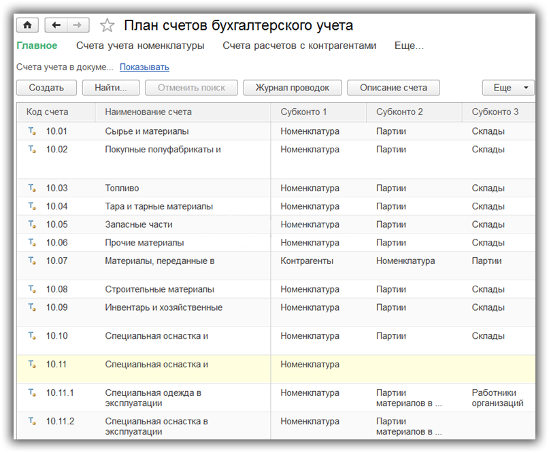Click the Счета учета в докуме... label
This screenshot has width=549, height=453.
point(65,67)
